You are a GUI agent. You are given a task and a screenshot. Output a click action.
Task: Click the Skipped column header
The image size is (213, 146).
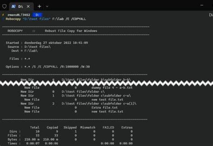click(70, 127)
